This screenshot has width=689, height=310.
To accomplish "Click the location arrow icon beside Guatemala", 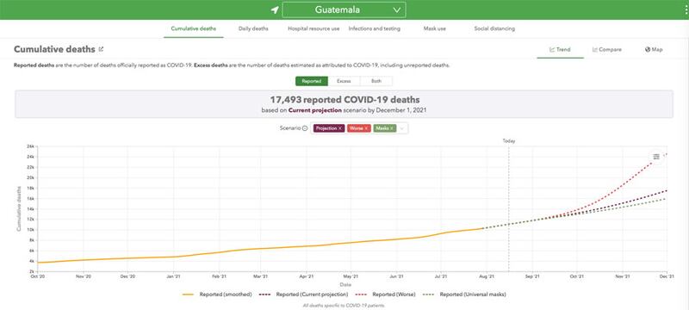I will 275,9.
